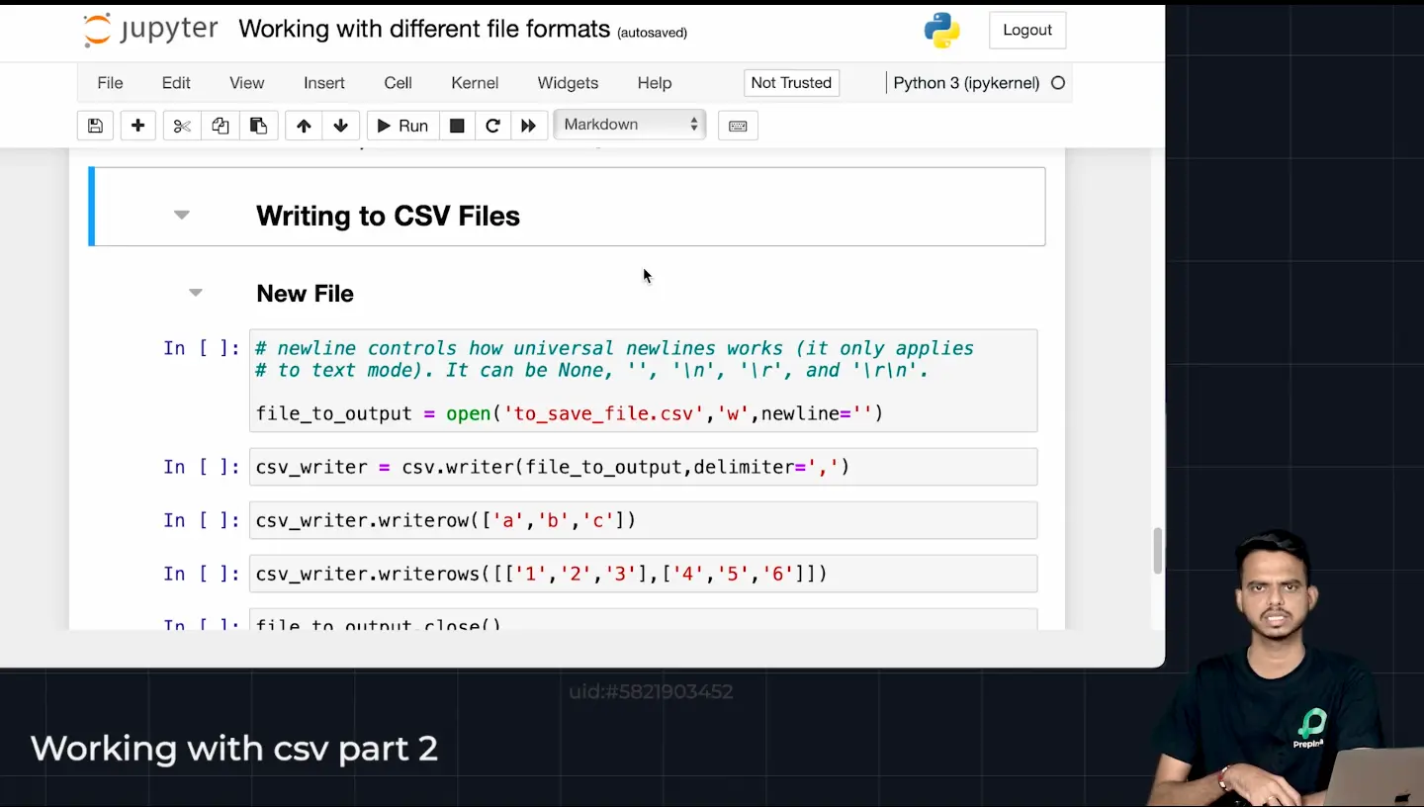This screenshot has width=1424, height=807.
Task: Click the Logout button
Action: (x=1026, y=30)
